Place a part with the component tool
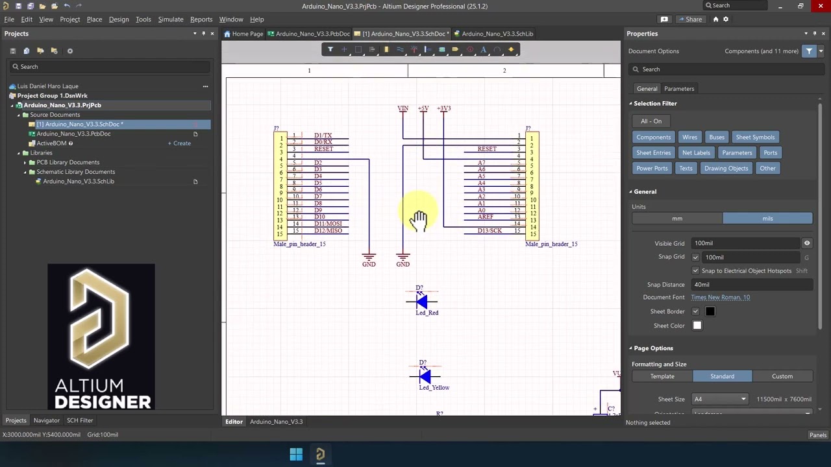 (x=386, y=49)
